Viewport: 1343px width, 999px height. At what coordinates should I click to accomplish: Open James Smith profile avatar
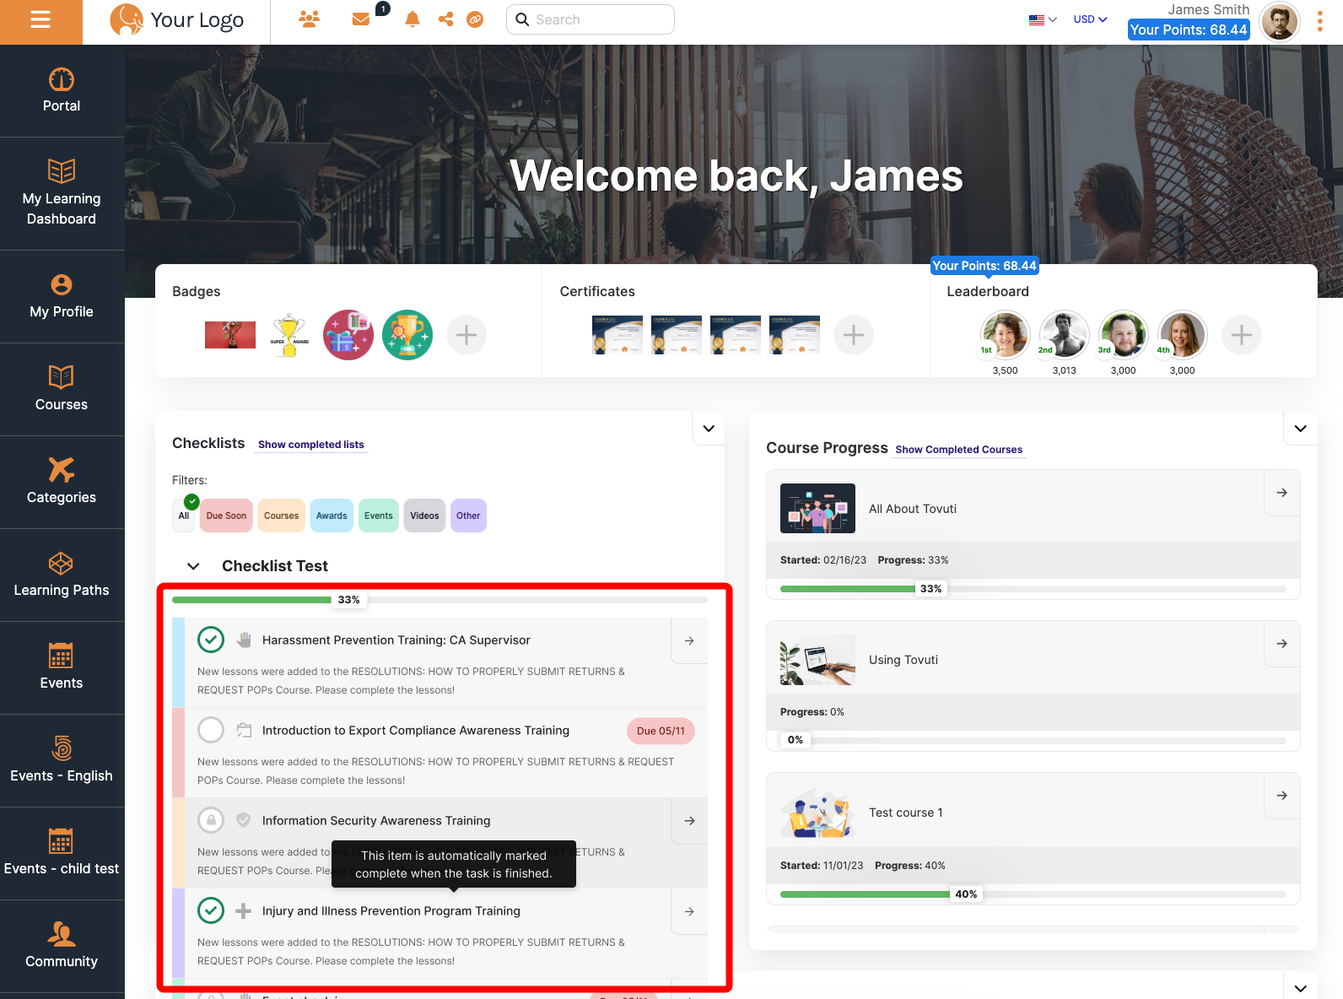tap(1280, 21)
